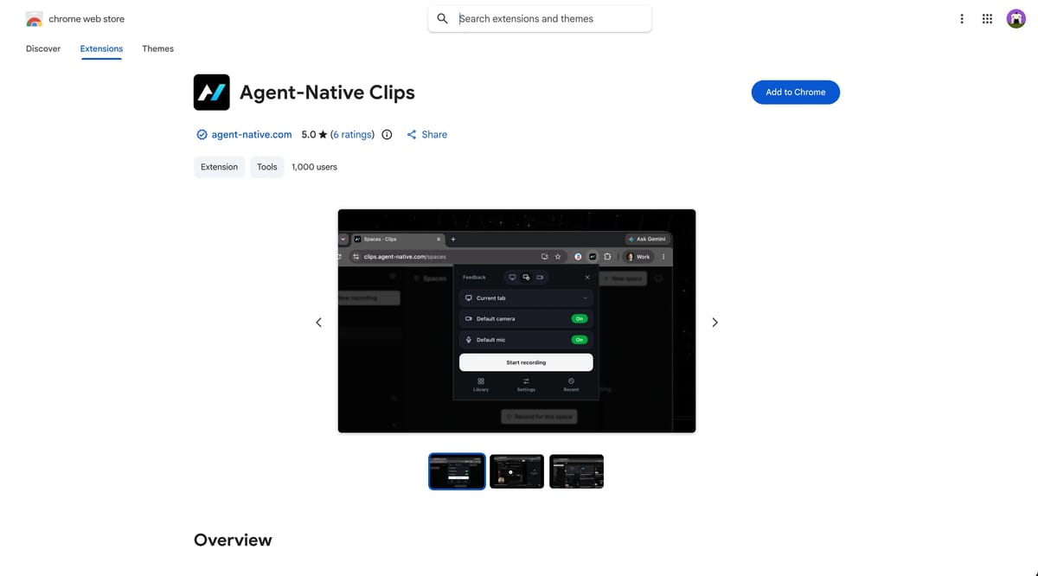The image size is (1038, 576).
Task: Select the Tools category chip
Action: click(x=267, y=167)
